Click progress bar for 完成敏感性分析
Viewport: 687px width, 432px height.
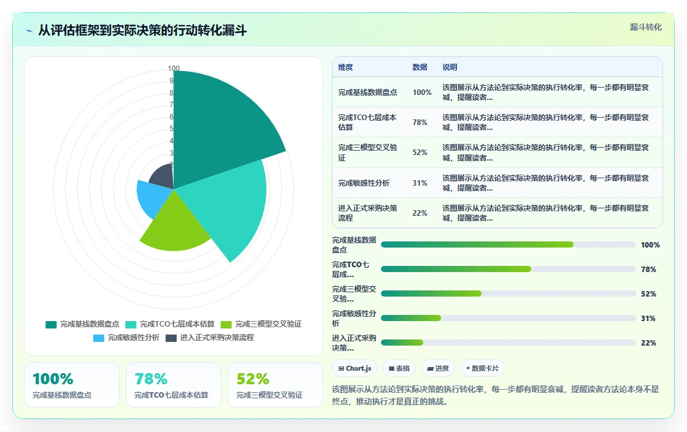pos(509,318)
